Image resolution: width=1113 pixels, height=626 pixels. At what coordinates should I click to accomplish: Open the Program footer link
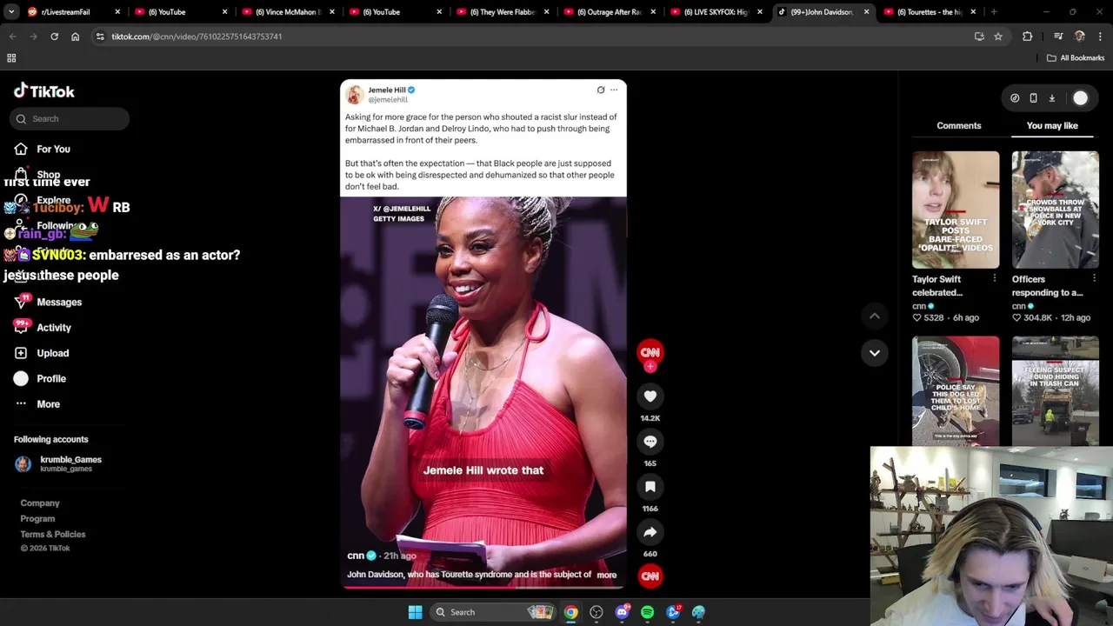(x=37, y=518)
